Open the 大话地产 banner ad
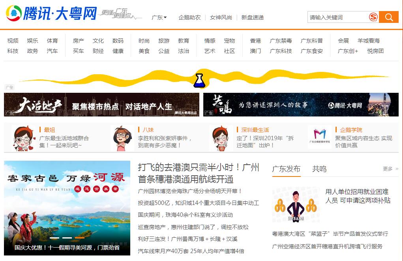 tap(101, 105)
